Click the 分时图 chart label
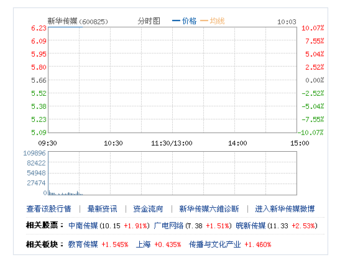 pyautogui.click(x=149, y=21)
